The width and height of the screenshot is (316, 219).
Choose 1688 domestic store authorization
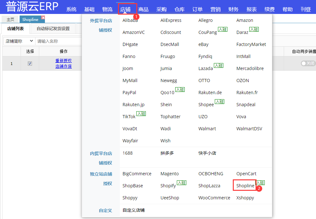coord(127,153)
